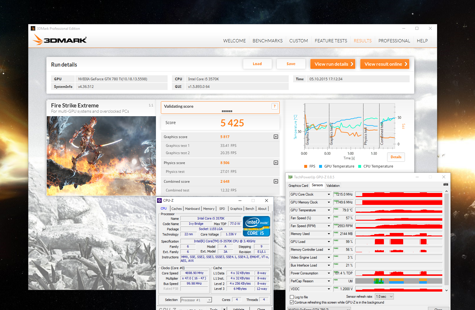Image resolution: width=475 pixels, height=310 pixels.
Task: Click the Fire Strike Extreme preview image
Action: [x=101, y=156]
